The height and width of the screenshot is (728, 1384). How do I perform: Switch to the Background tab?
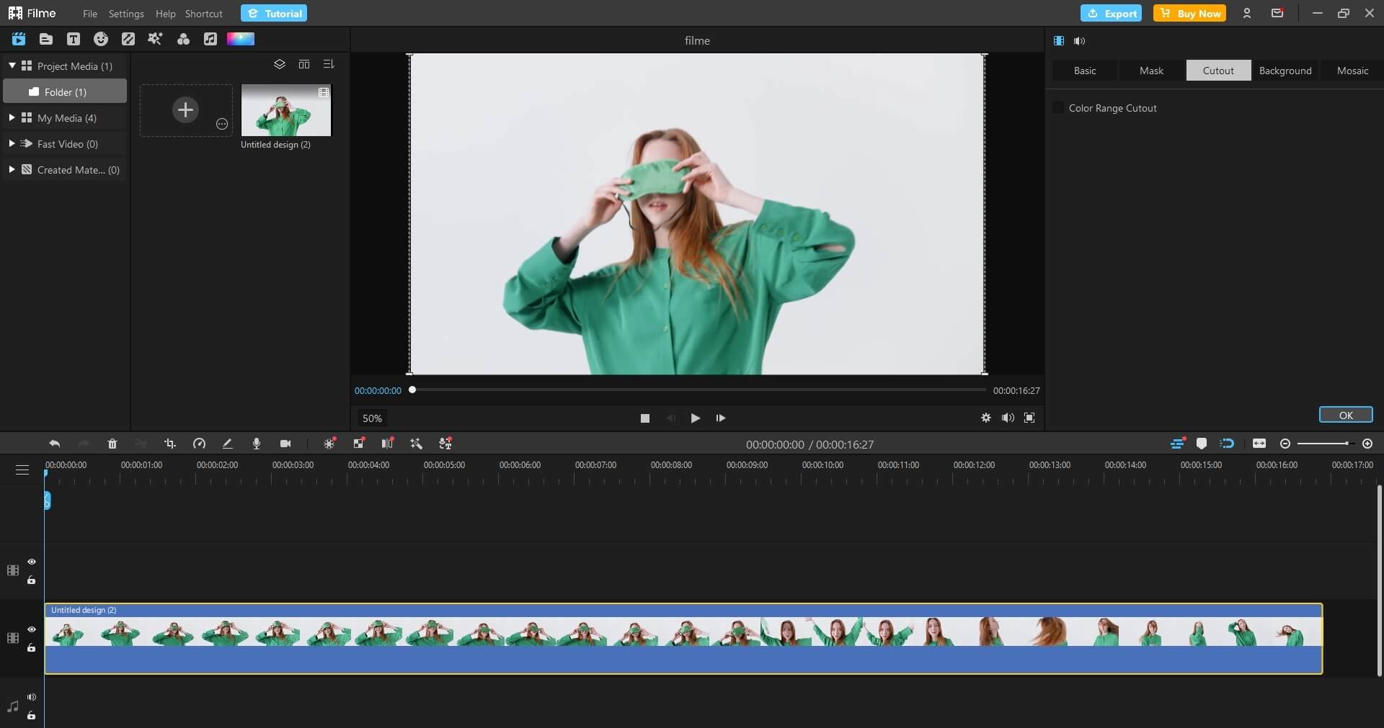(1285, 71)
